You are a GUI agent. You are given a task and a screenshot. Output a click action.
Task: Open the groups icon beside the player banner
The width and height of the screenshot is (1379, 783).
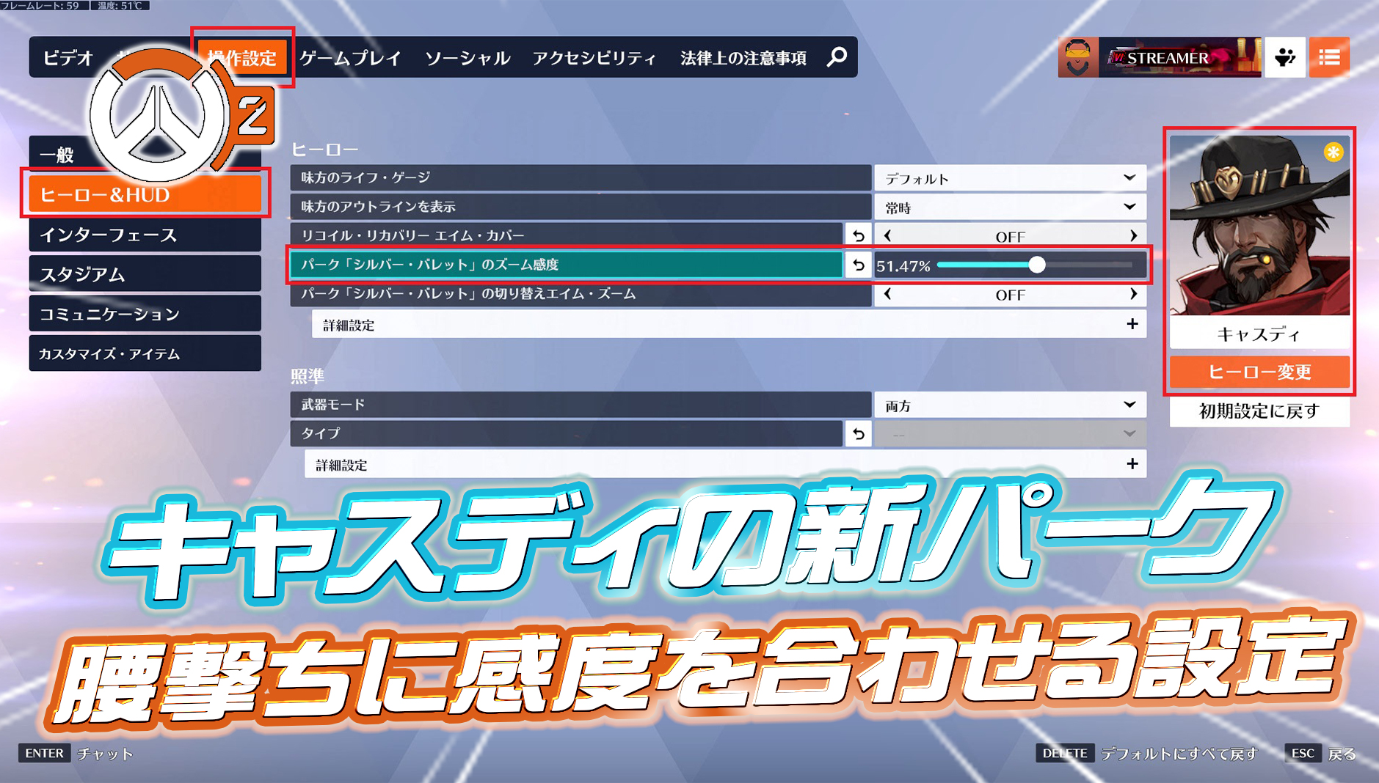(x=1284, y=57)
